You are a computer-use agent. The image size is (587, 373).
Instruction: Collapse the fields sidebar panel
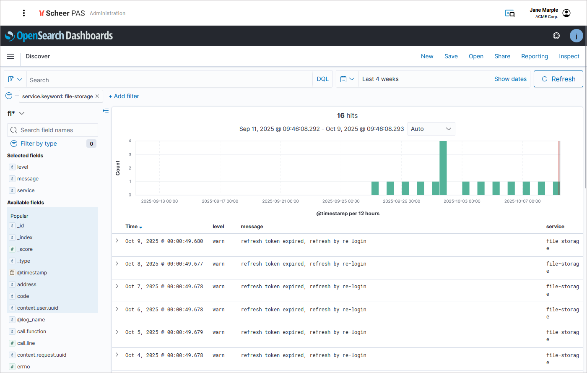[106, 111]
